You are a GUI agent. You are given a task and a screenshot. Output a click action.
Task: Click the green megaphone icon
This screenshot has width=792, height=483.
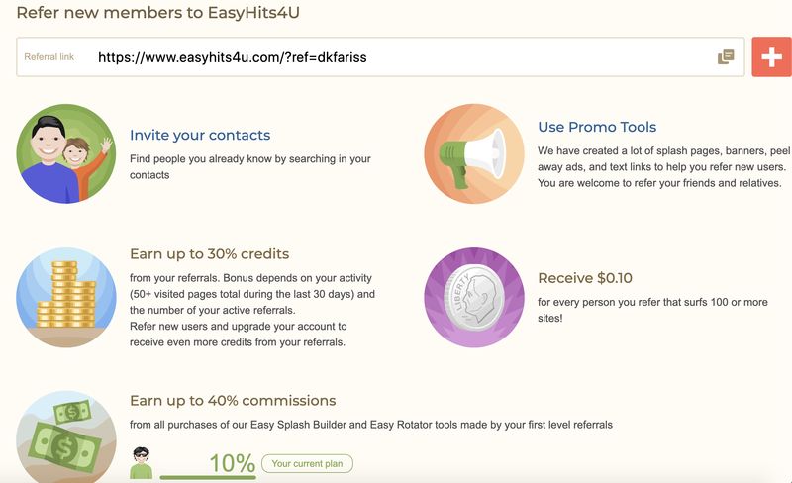(474, 153)
